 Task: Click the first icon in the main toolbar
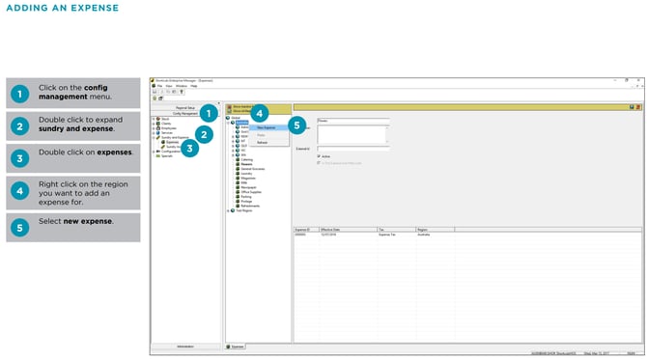click(x=155, y=92)
